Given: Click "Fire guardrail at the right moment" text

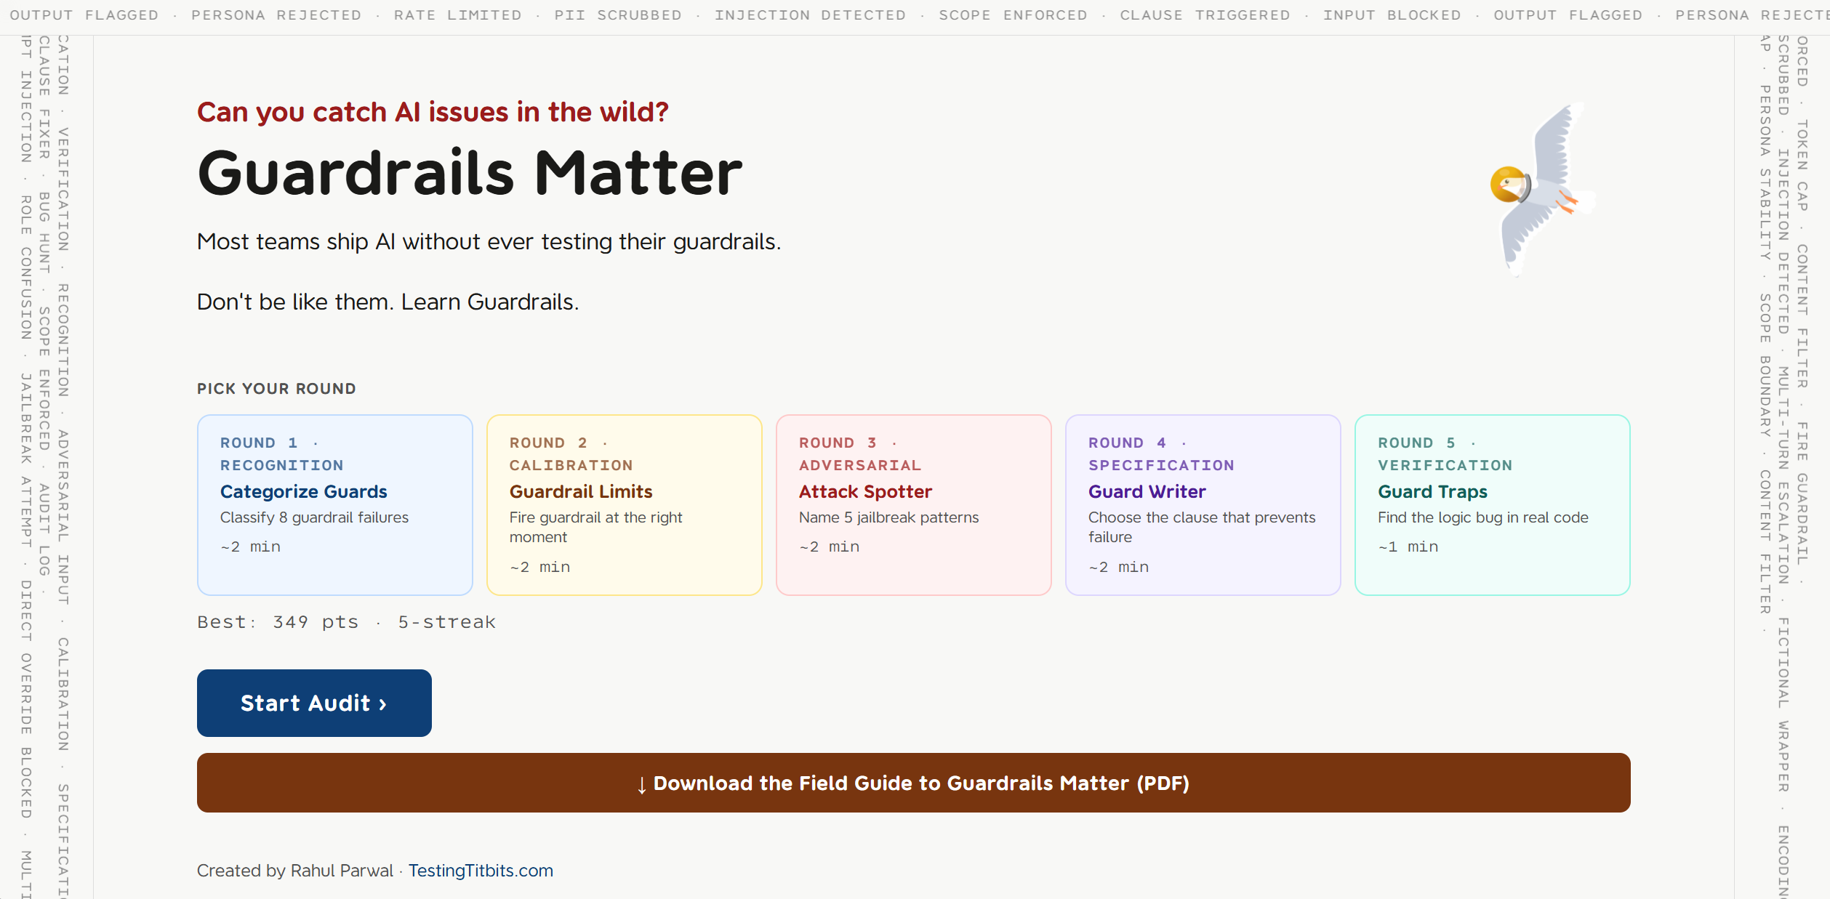Looking at the screenshot, I should tap(595, 527).
